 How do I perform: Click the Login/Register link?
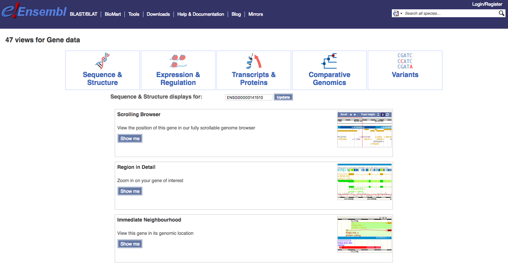(x=487, y=4)
